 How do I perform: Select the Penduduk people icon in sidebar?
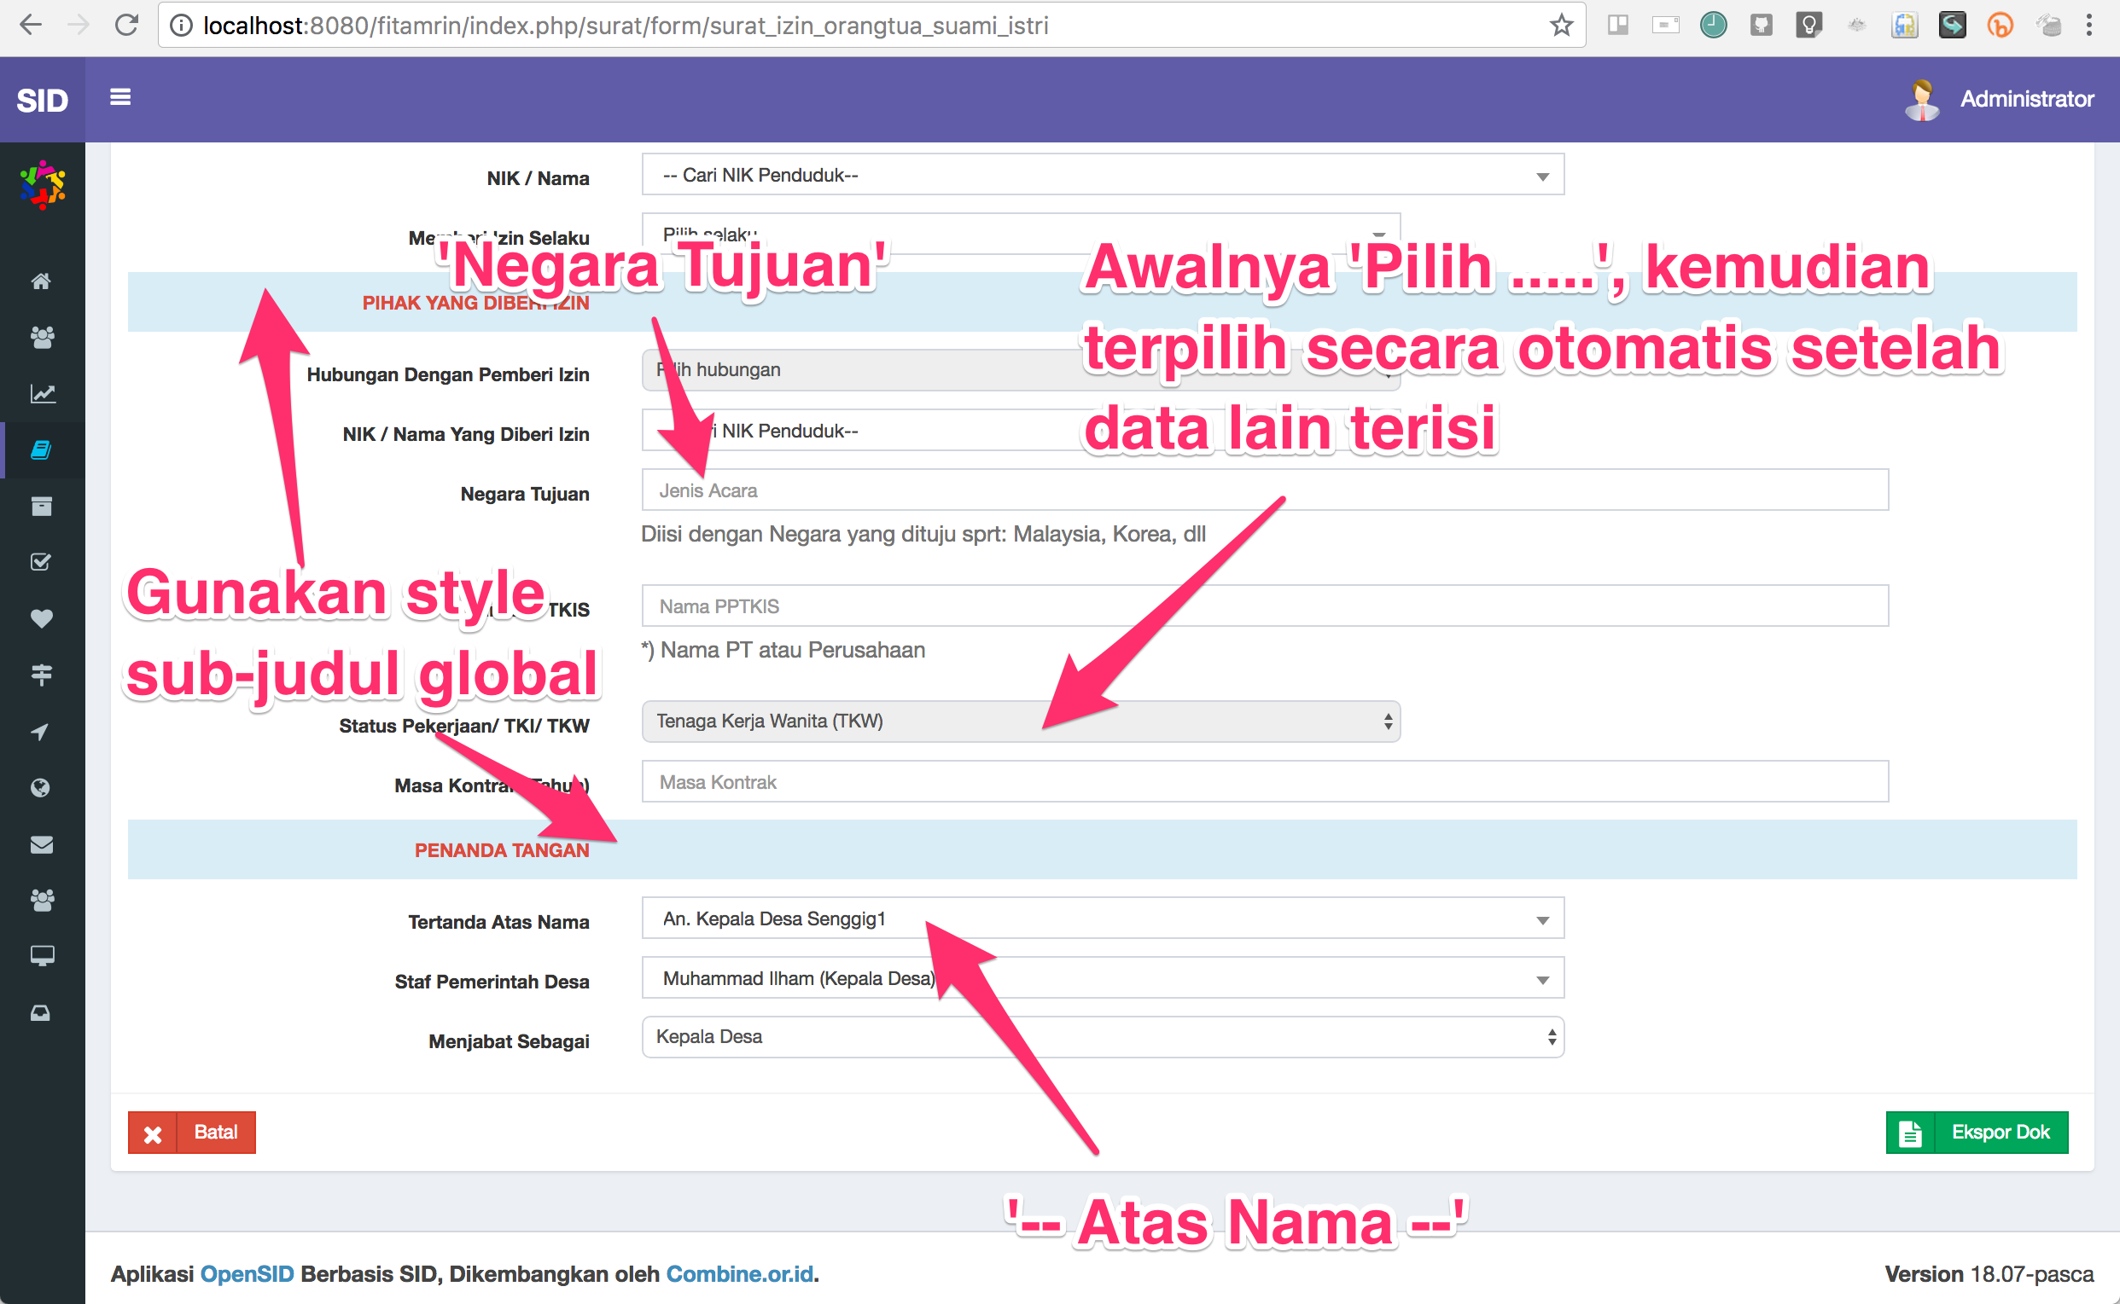42,338
